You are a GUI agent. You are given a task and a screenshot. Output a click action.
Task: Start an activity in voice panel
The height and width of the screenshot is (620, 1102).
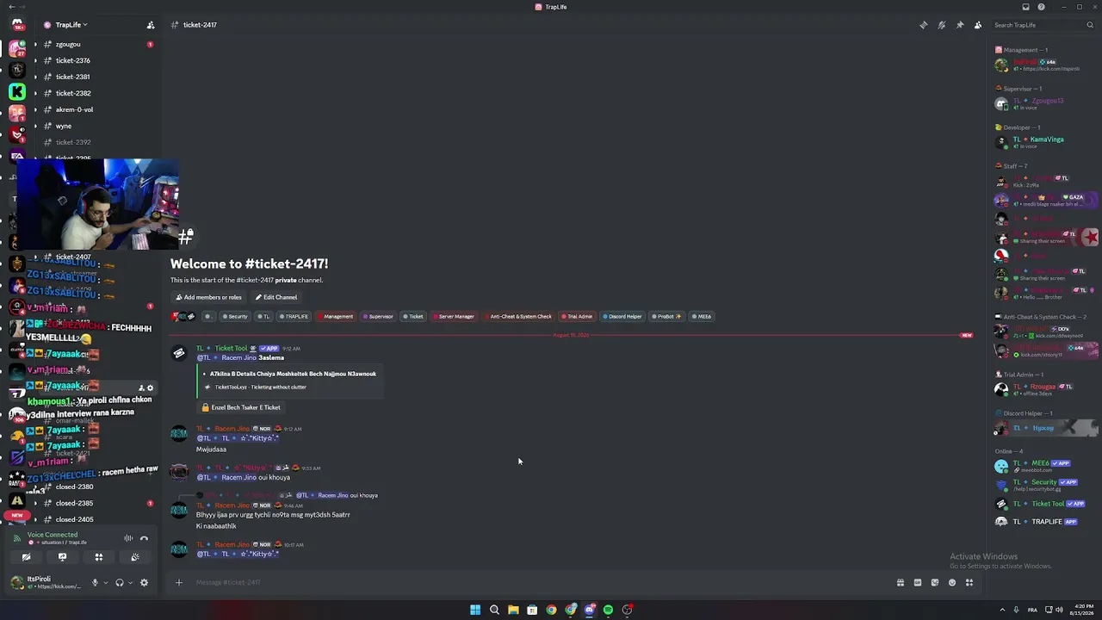tap(98, 557)
